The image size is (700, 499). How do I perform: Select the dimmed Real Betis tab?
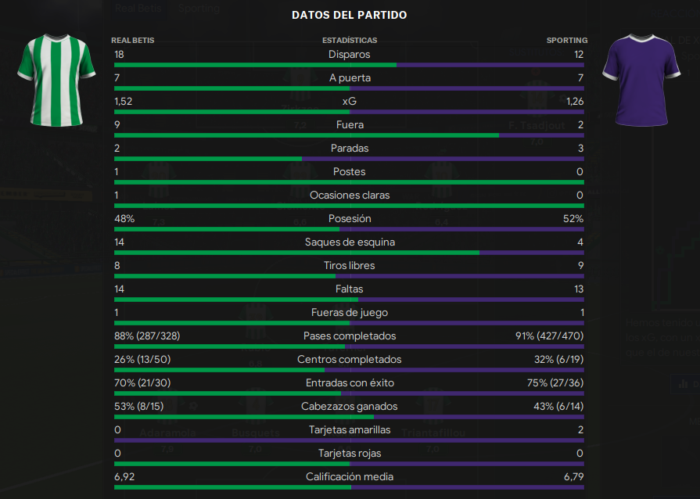pos(138,8)
